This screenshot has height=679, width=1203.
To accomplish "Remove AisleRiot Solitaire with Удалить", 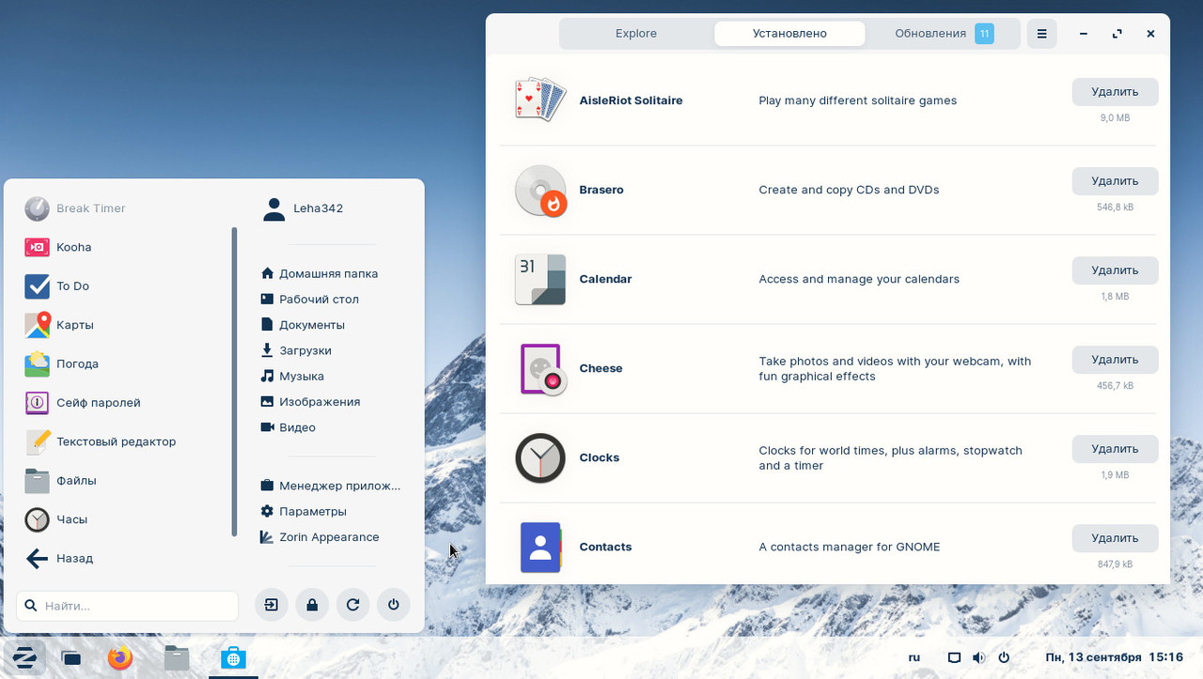I will tap(1115, 92).
